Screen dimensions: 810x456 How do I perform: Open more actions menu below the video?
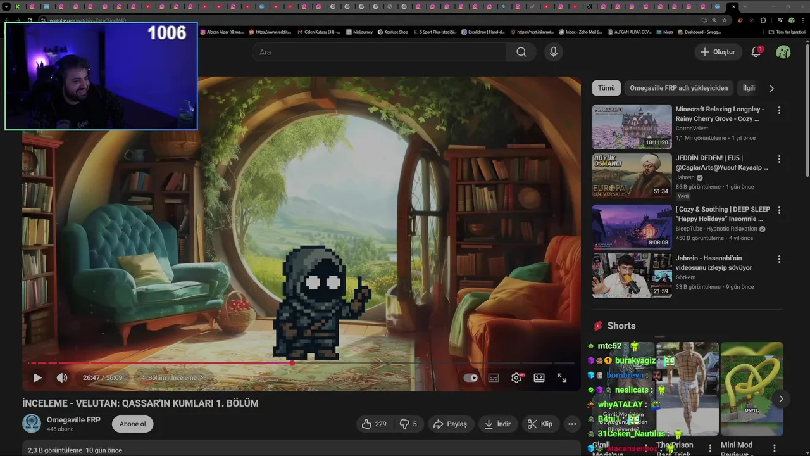(573, 424)
